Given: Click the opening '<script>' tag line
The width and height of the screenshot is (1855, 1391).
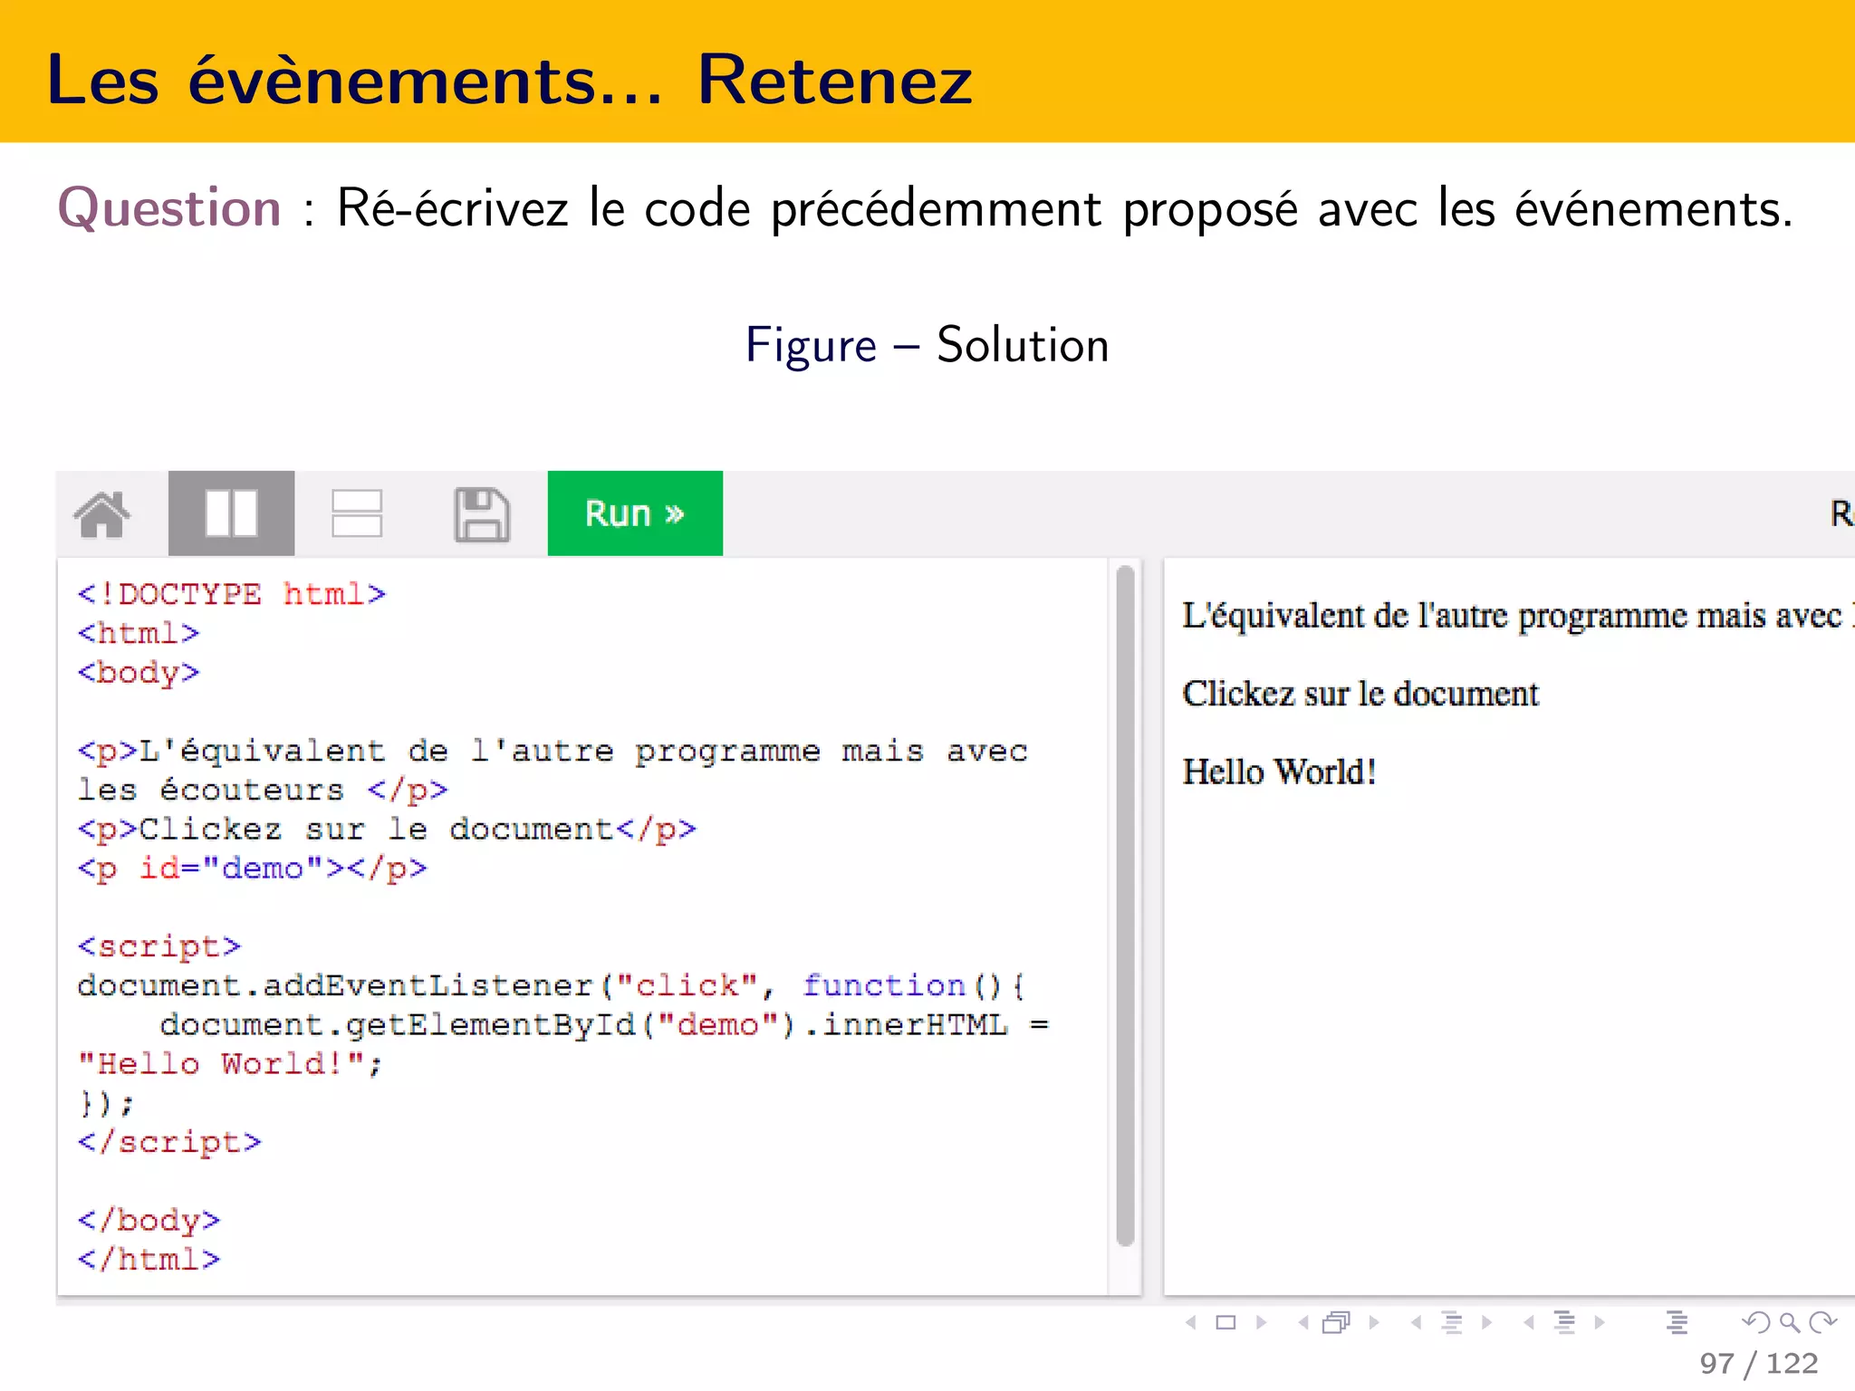Looking at the screenshot, I should (x=159, y=946).
